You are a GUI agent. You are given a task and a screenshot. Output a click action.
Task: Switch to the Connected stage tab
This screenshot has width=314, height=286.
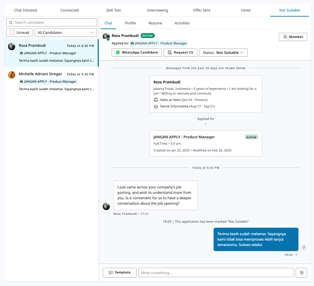[70, 10]
